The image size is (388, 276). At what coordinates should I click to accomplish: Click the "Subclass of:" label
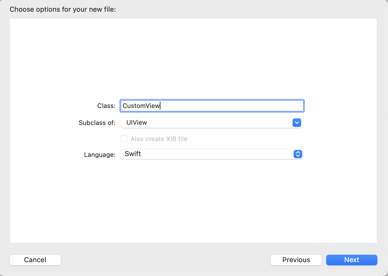(97, 123)
